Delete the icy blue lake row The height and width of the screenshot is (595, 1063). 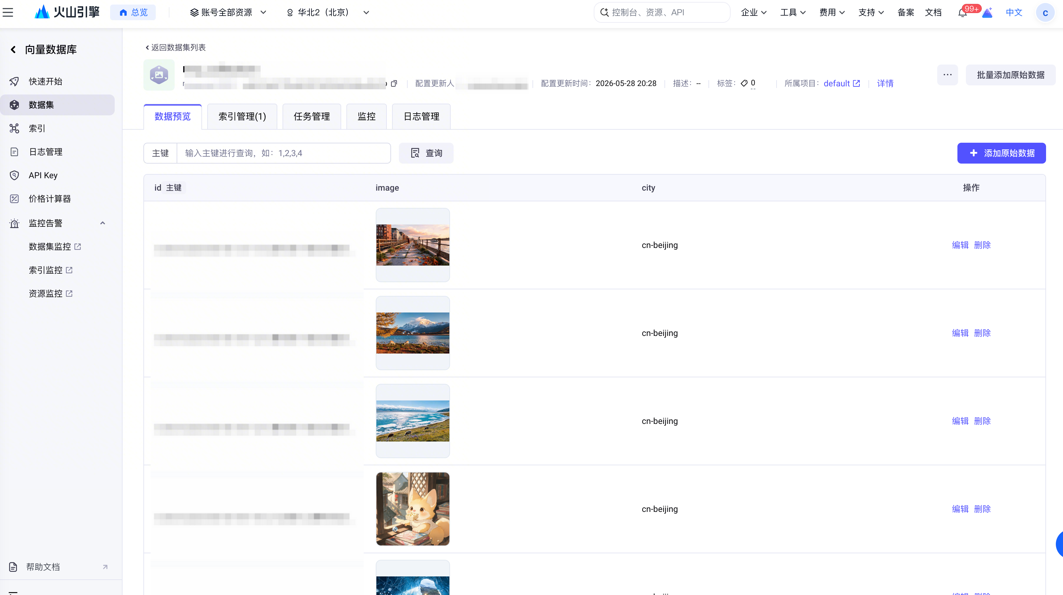pyautogui.click(x=982, y=421)
